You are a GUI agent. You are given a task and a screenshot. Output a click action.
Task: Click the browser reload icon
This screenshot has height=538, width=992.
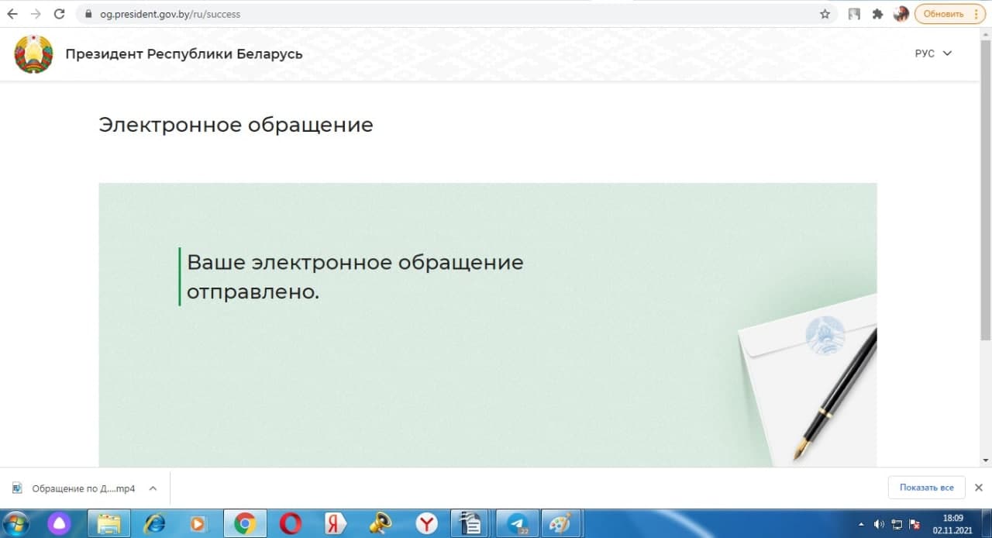click(x=59, y=14)
